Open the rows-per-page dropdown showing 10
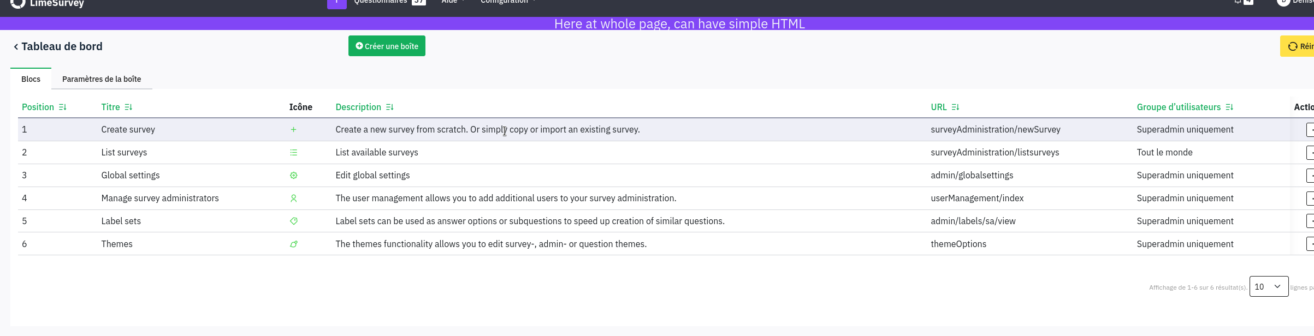Screen dimensions: 1314x336 click(1268, 286)
